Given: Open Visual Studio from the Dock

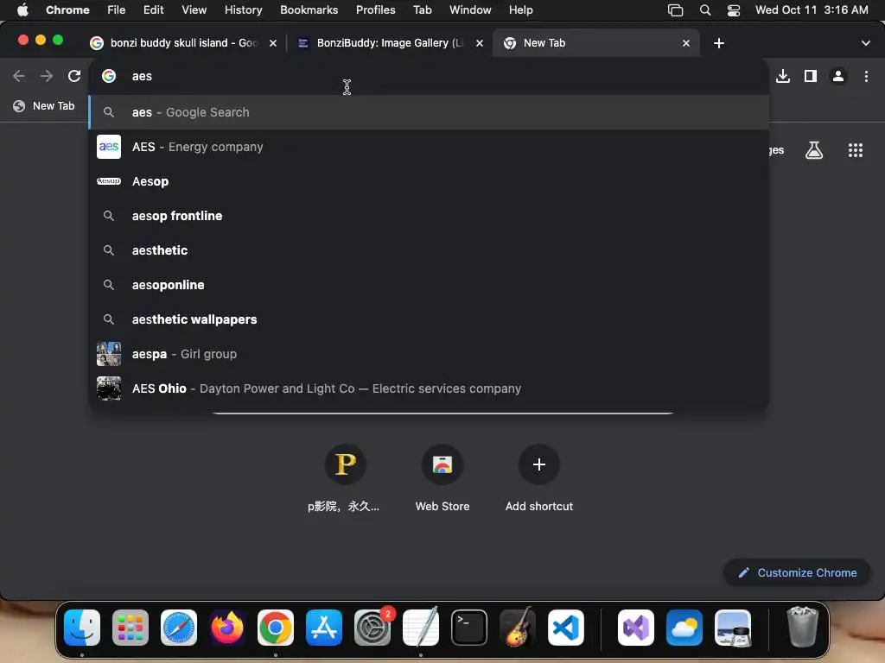Looking at the screenshot, I should 636,628.
